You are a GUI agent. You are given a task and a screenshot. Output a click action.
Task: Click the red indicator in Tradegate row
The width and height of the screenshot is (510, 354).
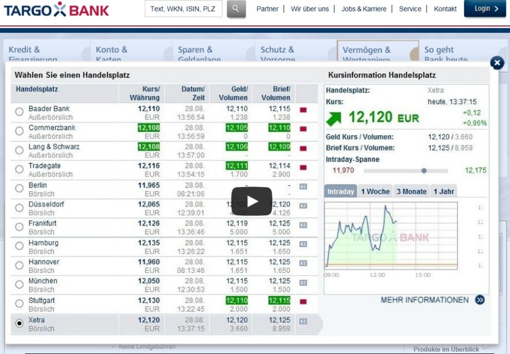[x=303, y=168]
